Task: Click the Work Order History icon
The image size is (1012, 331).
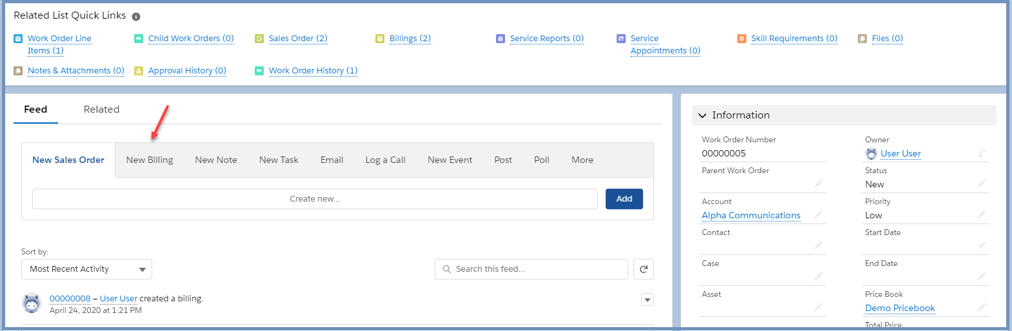Action: click(259, 71)
